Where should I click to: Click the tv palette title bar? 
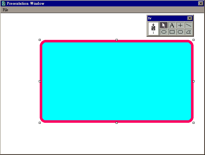point(167,18)
